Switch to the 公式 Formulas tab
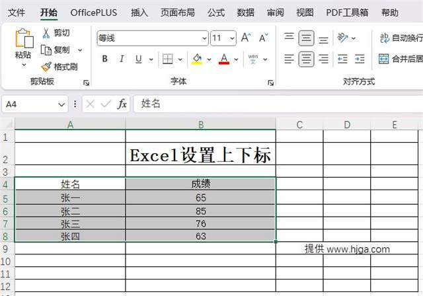This screenshot has height=296, width=423. coord(216,13)
